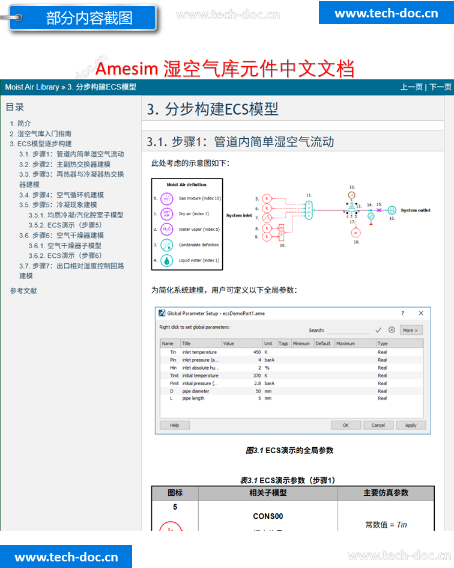Open subsection 3.5.2 ECS演示 (步骤5)

(65, 225)
